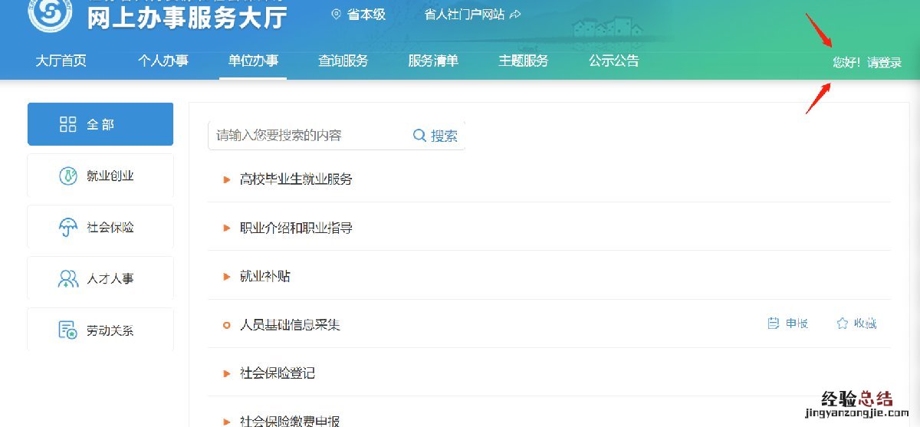This screenshot has width=920, height=427.
Task: Select the 全部 category button
Action: (x=100, y=124)
